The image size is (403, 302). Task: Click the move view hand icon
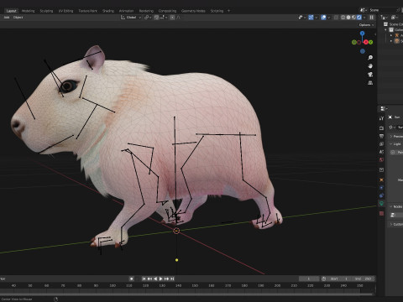[x=370, y=66]
